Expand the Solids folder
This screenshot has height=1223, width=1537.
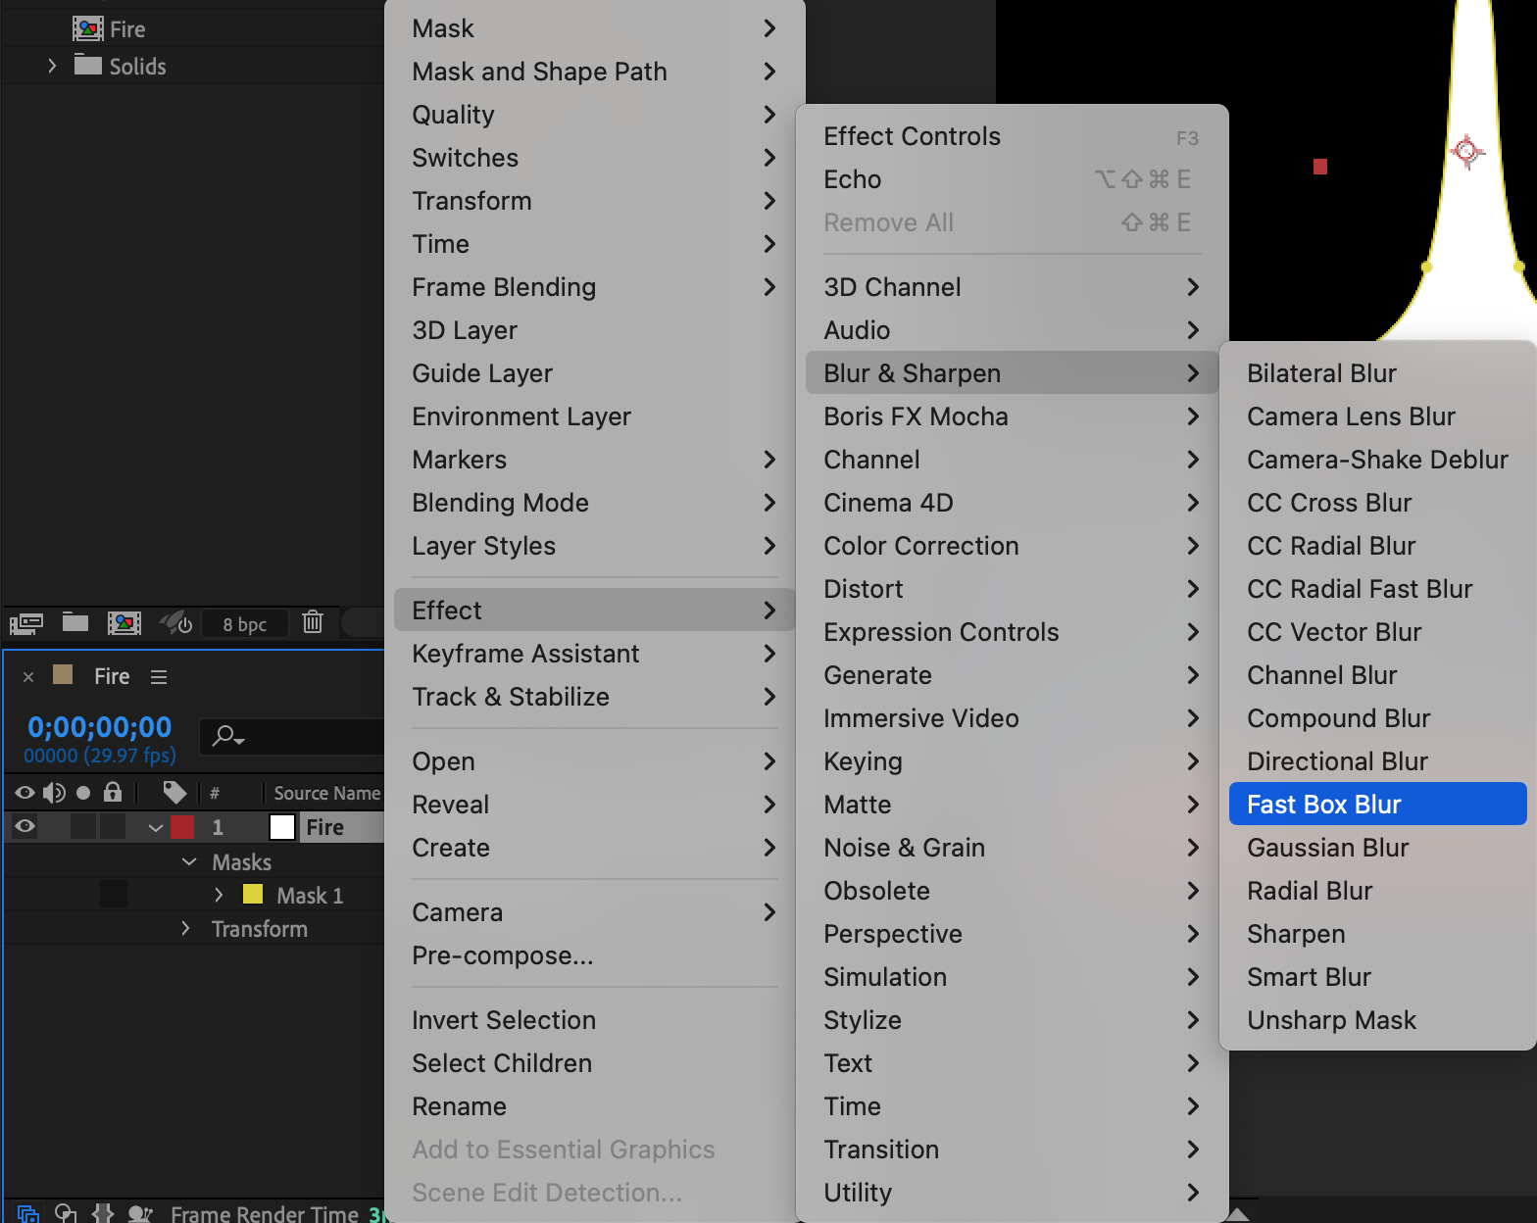52,66
